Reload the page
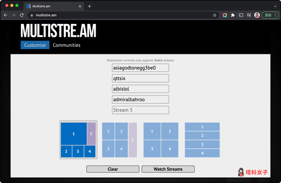281x183 pixels. [22, 15]
